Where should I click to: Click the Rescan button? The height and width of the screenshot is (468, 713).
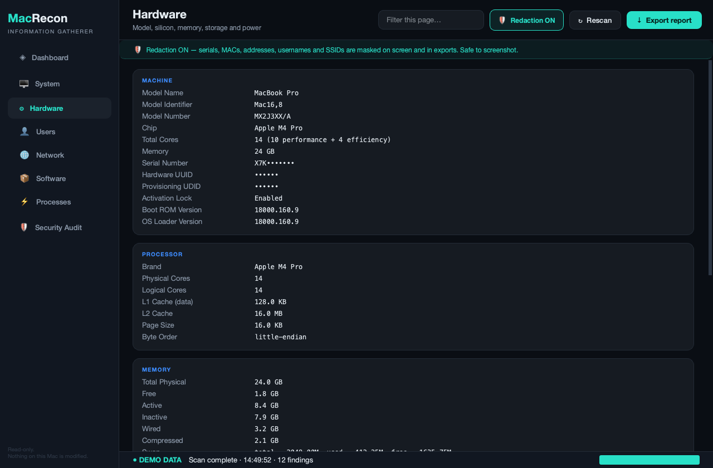[595, 20]
